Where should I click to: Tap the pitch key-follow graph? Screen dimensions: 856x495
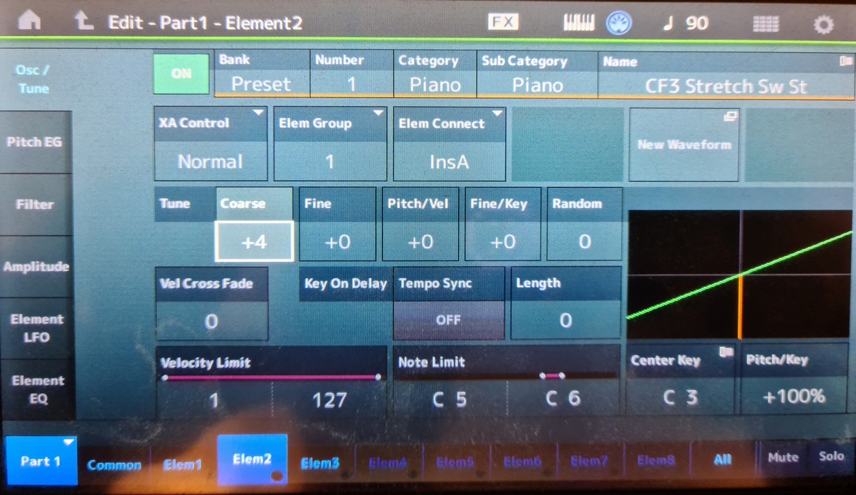point(740,275)
